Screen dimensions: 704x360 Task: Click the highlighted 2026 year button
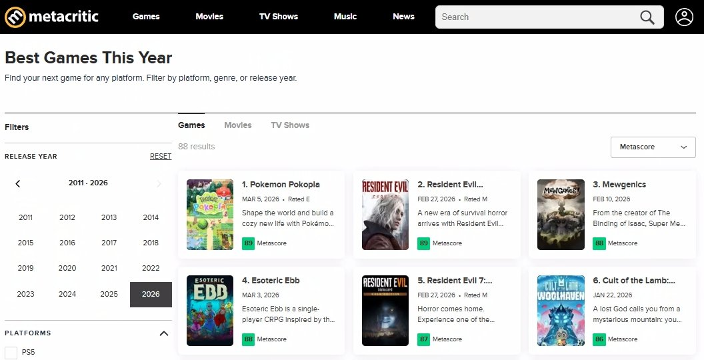[151, 295]
